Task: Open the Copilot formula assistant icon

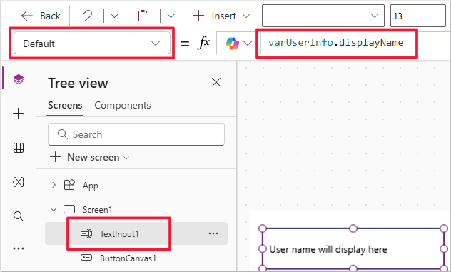Action: [x=233, y=43]
